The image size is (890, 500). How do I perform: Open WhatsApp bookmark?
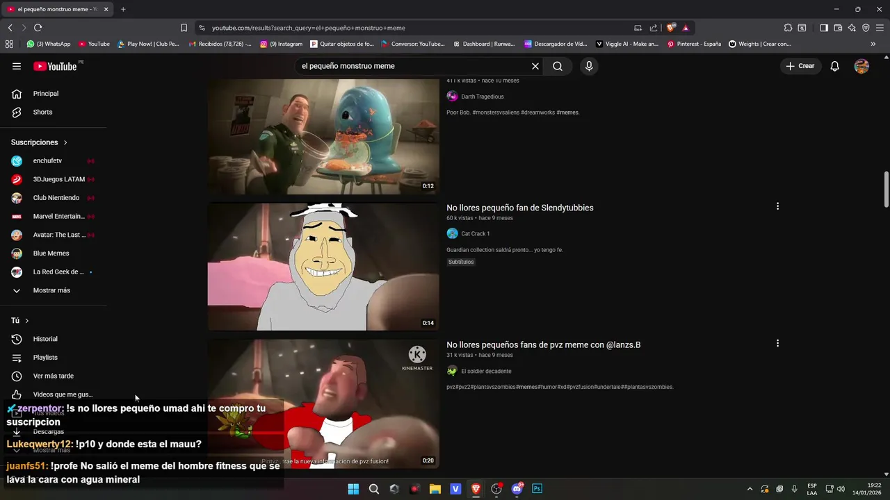pos(49,44)
